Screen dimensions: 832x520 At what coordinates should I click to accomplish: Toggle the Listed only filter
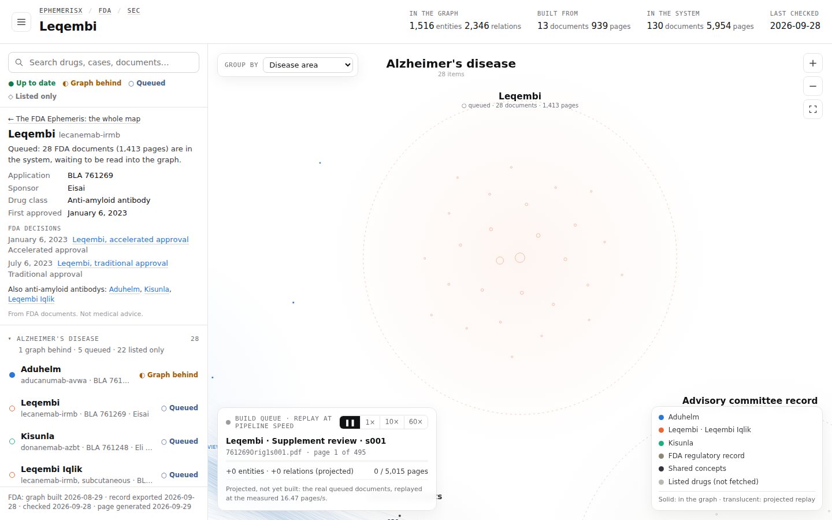coord(32,96)
